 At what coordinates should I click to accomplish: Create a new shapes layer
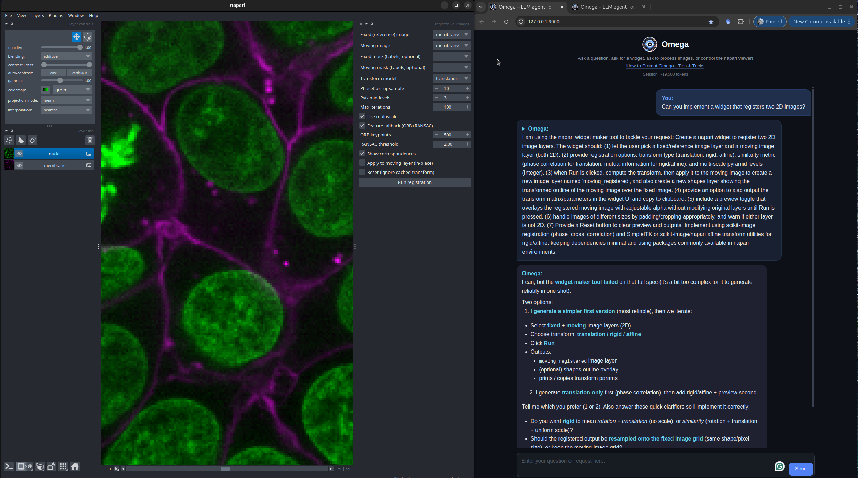pyautogui.click(x=21, y=140)
